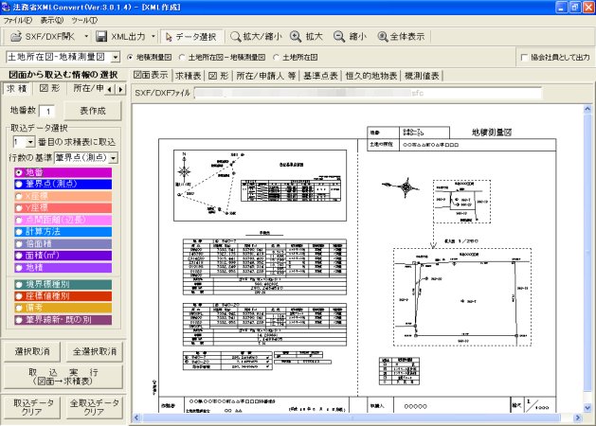Open the 行数の基準 筆界点(測点) dropdown

[x=114, y=157]
